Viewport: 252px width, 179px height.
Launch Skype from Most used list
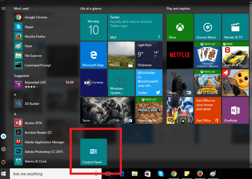43,27
